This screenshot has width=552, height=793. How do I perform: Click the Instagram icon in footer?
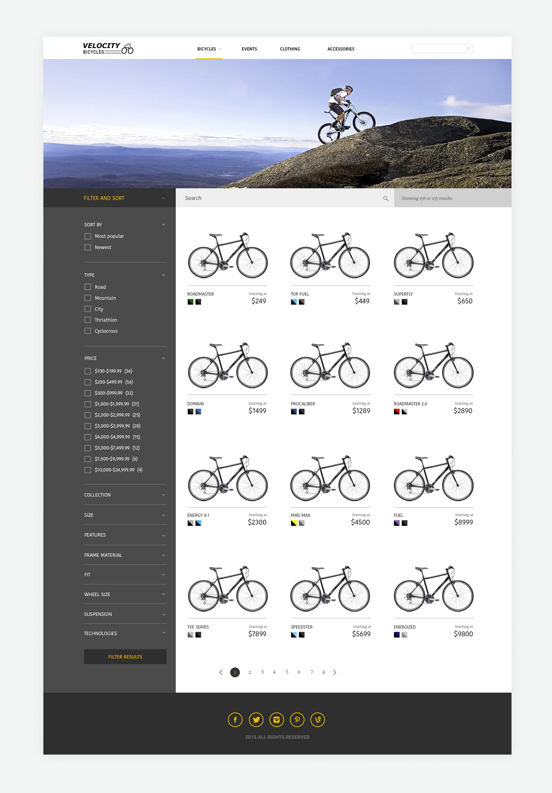coord(276,720)
